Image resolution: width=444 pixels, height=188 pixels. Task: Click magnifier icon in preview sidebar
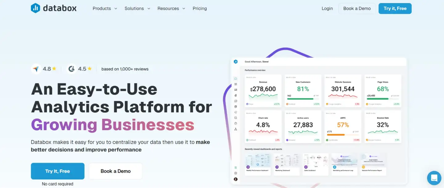236,118
